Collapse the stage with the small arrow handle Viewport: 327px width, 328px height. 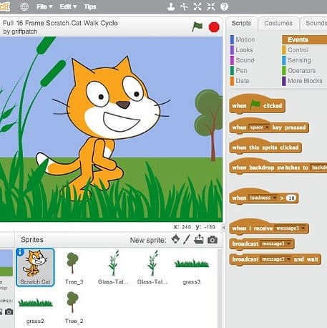click(224, 227)
